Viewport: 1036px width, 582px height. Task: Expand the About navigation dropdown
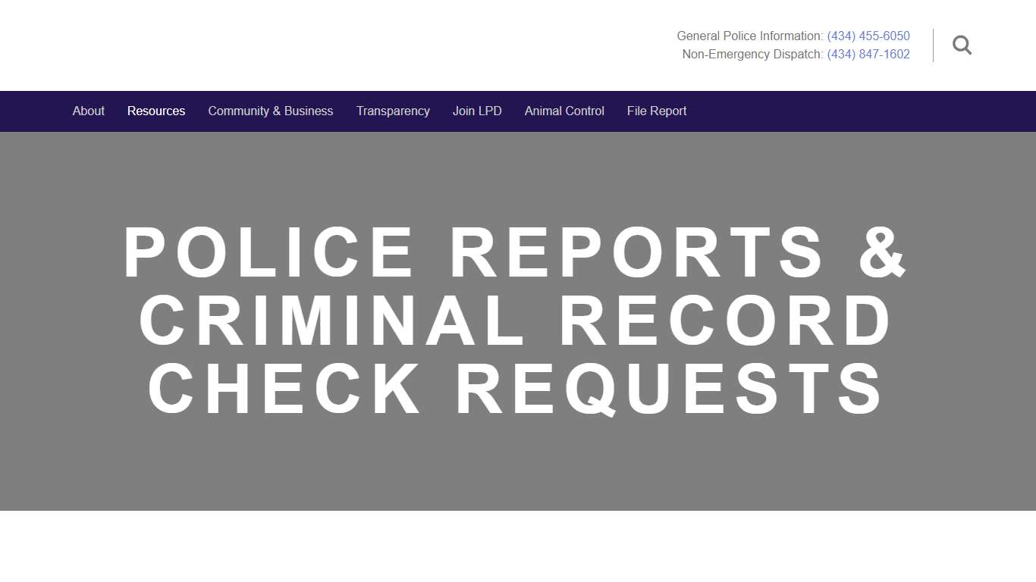point(88,111)
